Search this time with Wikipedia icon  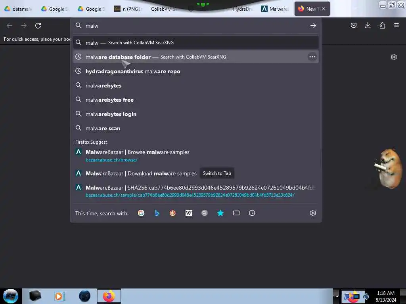click(189, 213)
